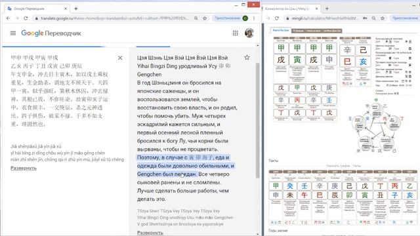Click the 申 branch in the natal chart
The image size is (420, 236).
329,60
